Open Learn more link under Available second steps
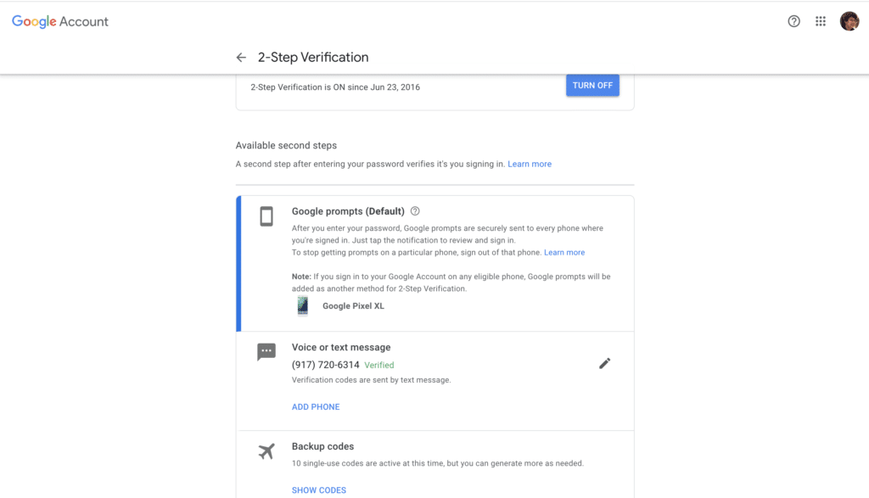869x498 pixels. pos(530,164)
